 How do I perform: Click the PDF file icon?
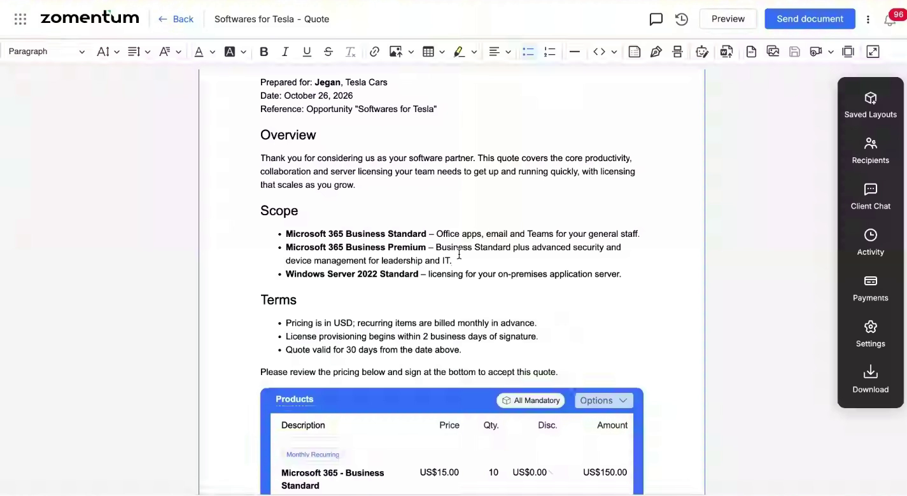751,52
